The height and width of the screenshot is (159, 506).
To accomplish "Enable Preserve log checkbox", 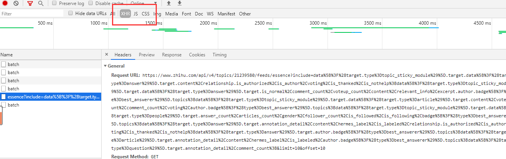I will pyautogui.click(x=54, y=3).
